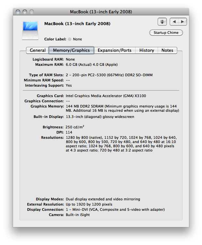
Task: Click the window title bar text
Action: 101,12
